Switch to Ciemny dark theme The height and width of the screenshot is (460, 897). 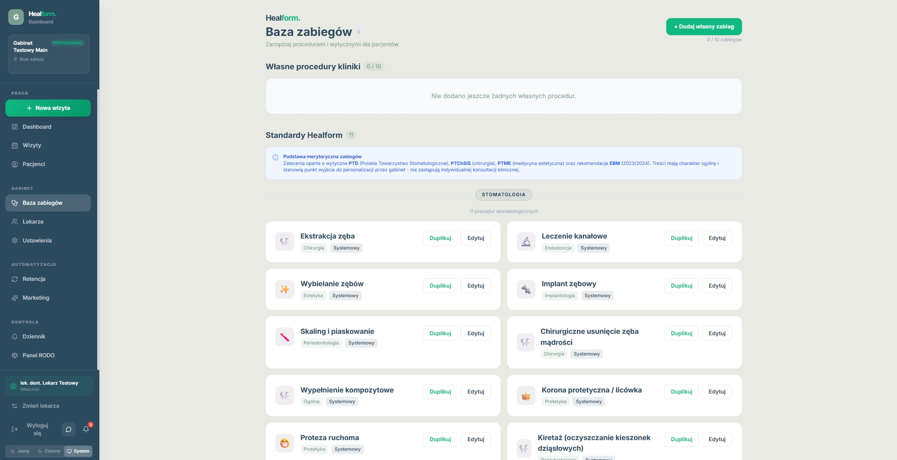(49, 451)
